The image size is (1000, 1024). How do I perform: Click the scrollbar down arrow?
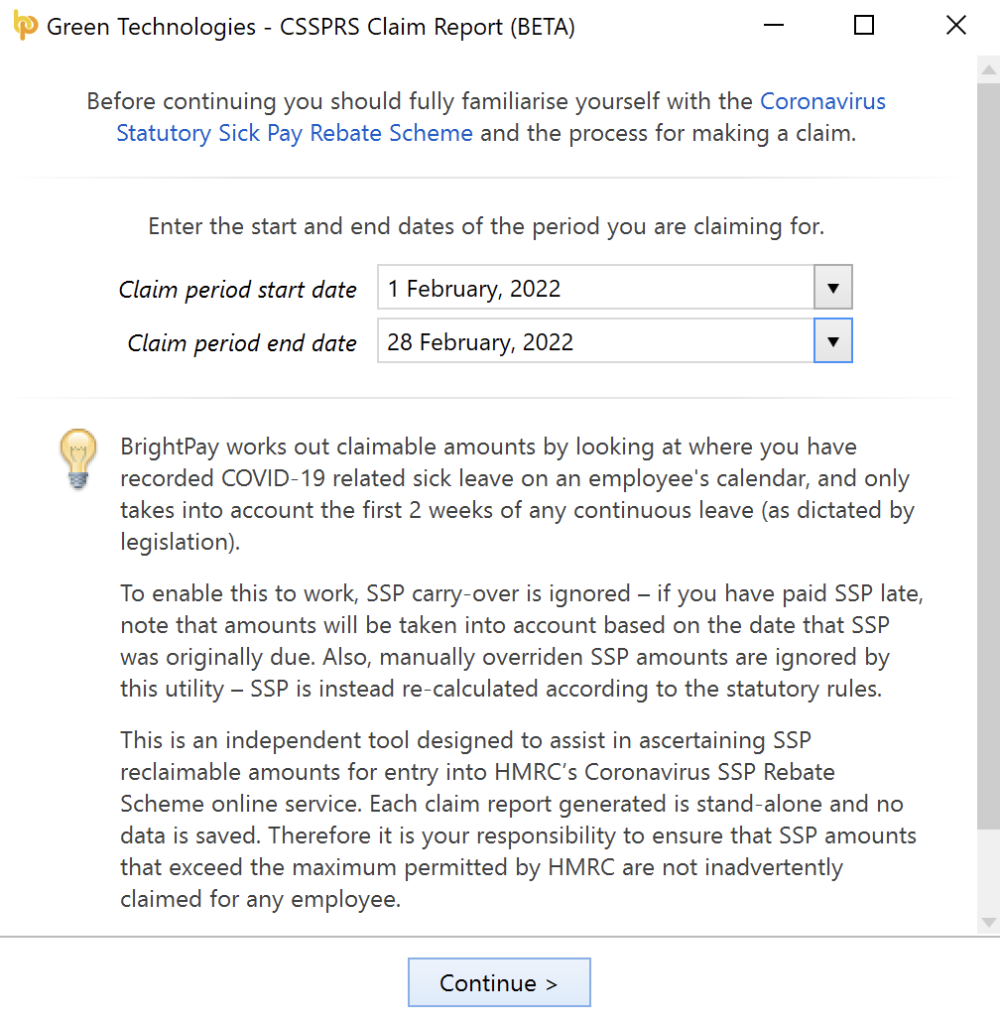[989, 923]
